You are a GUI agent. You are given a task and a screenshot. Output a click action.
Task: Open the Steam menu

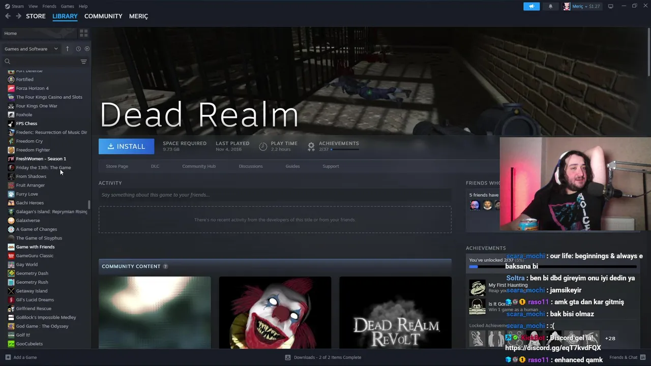tap(18, 6)
